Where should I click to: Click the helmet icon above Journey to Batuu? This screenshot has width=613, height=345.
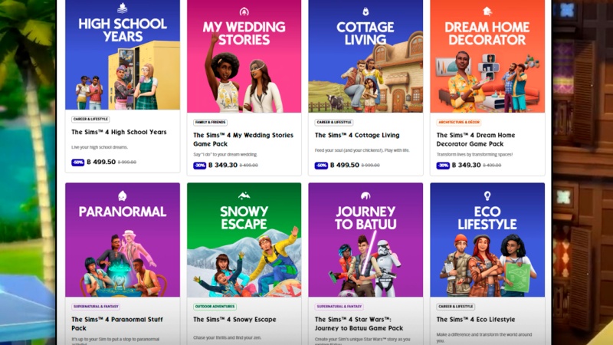click(366, 195)
